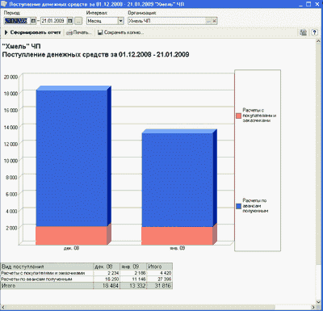
Task: Expand the Интервал dropdown arrow
Action: [121, 21]
